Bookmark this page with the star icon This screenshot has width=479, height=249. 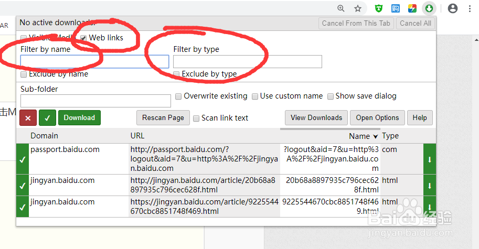358,8
